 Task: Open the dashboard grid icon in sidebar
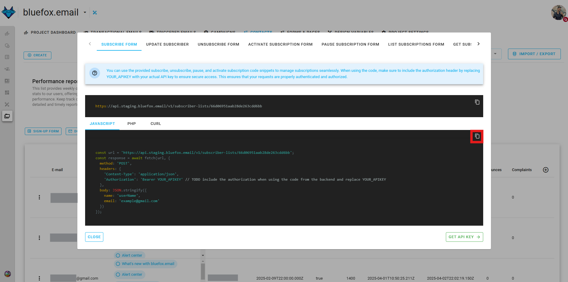(7, 92)
